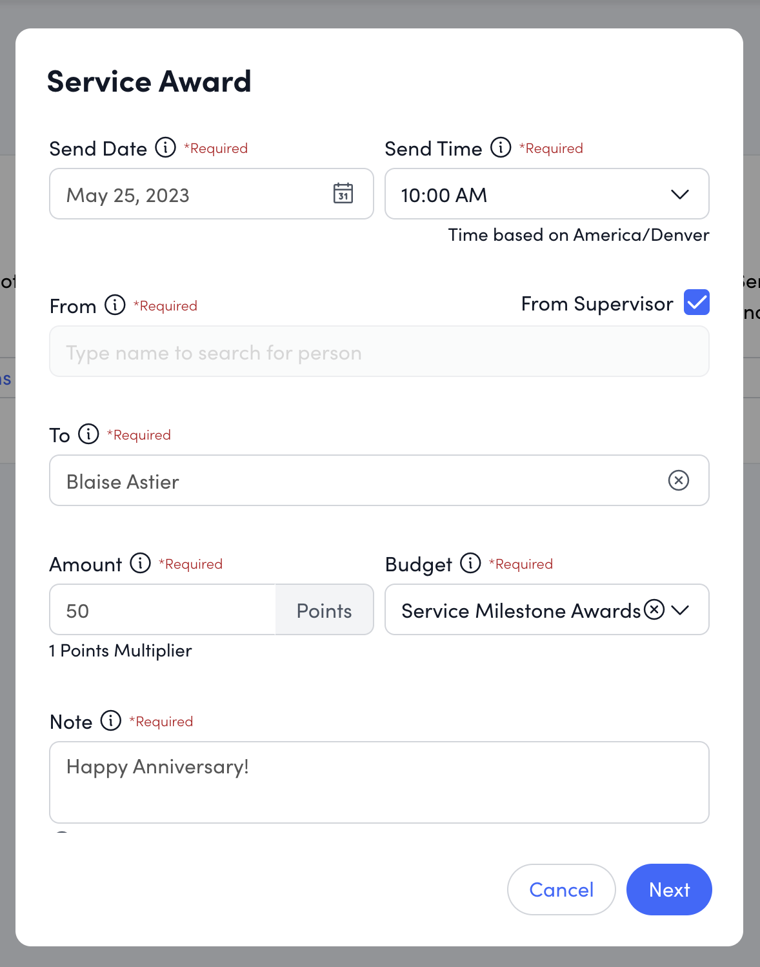
Task: Remove the Service Milestone Awards budget
Action: tap(654, 609)
